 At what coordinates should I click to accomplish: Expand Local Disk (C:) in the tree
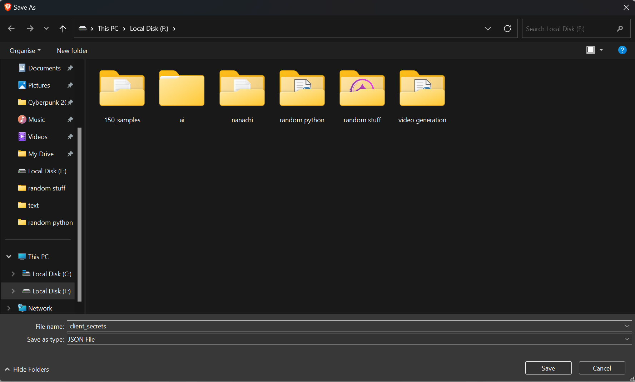tap(13, 274)
